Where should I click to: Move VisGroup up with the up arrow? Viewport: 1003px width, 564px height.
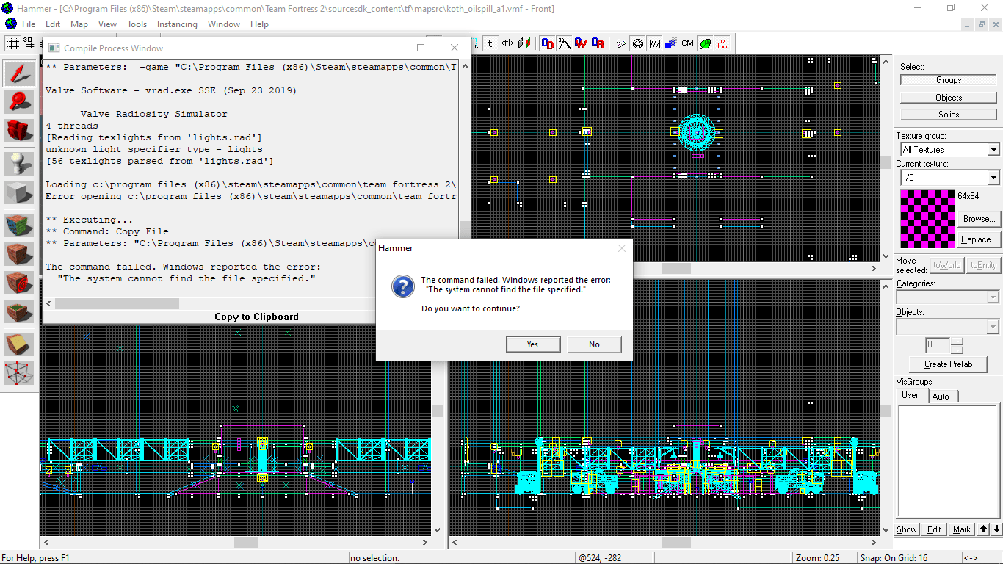(985, 529)
